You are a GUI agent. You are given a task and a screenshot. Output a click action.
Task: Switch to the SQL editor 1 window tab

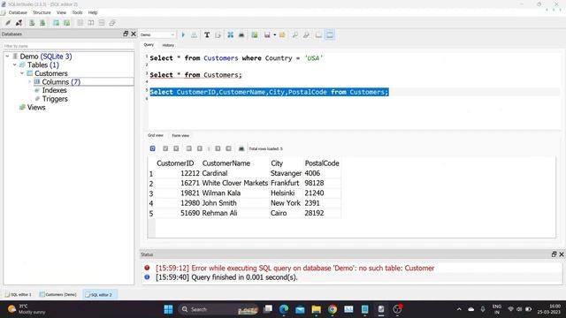pyautogui.click(x=19, y=294)
